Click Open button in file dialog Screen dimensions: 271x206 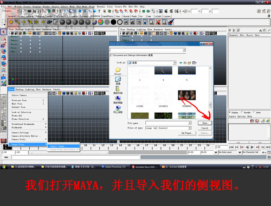pyautogui.click(x=205, y=123)
